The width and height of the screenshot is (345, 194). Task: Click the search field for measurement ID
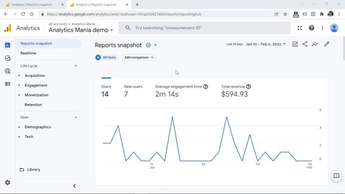click(204, 28)
